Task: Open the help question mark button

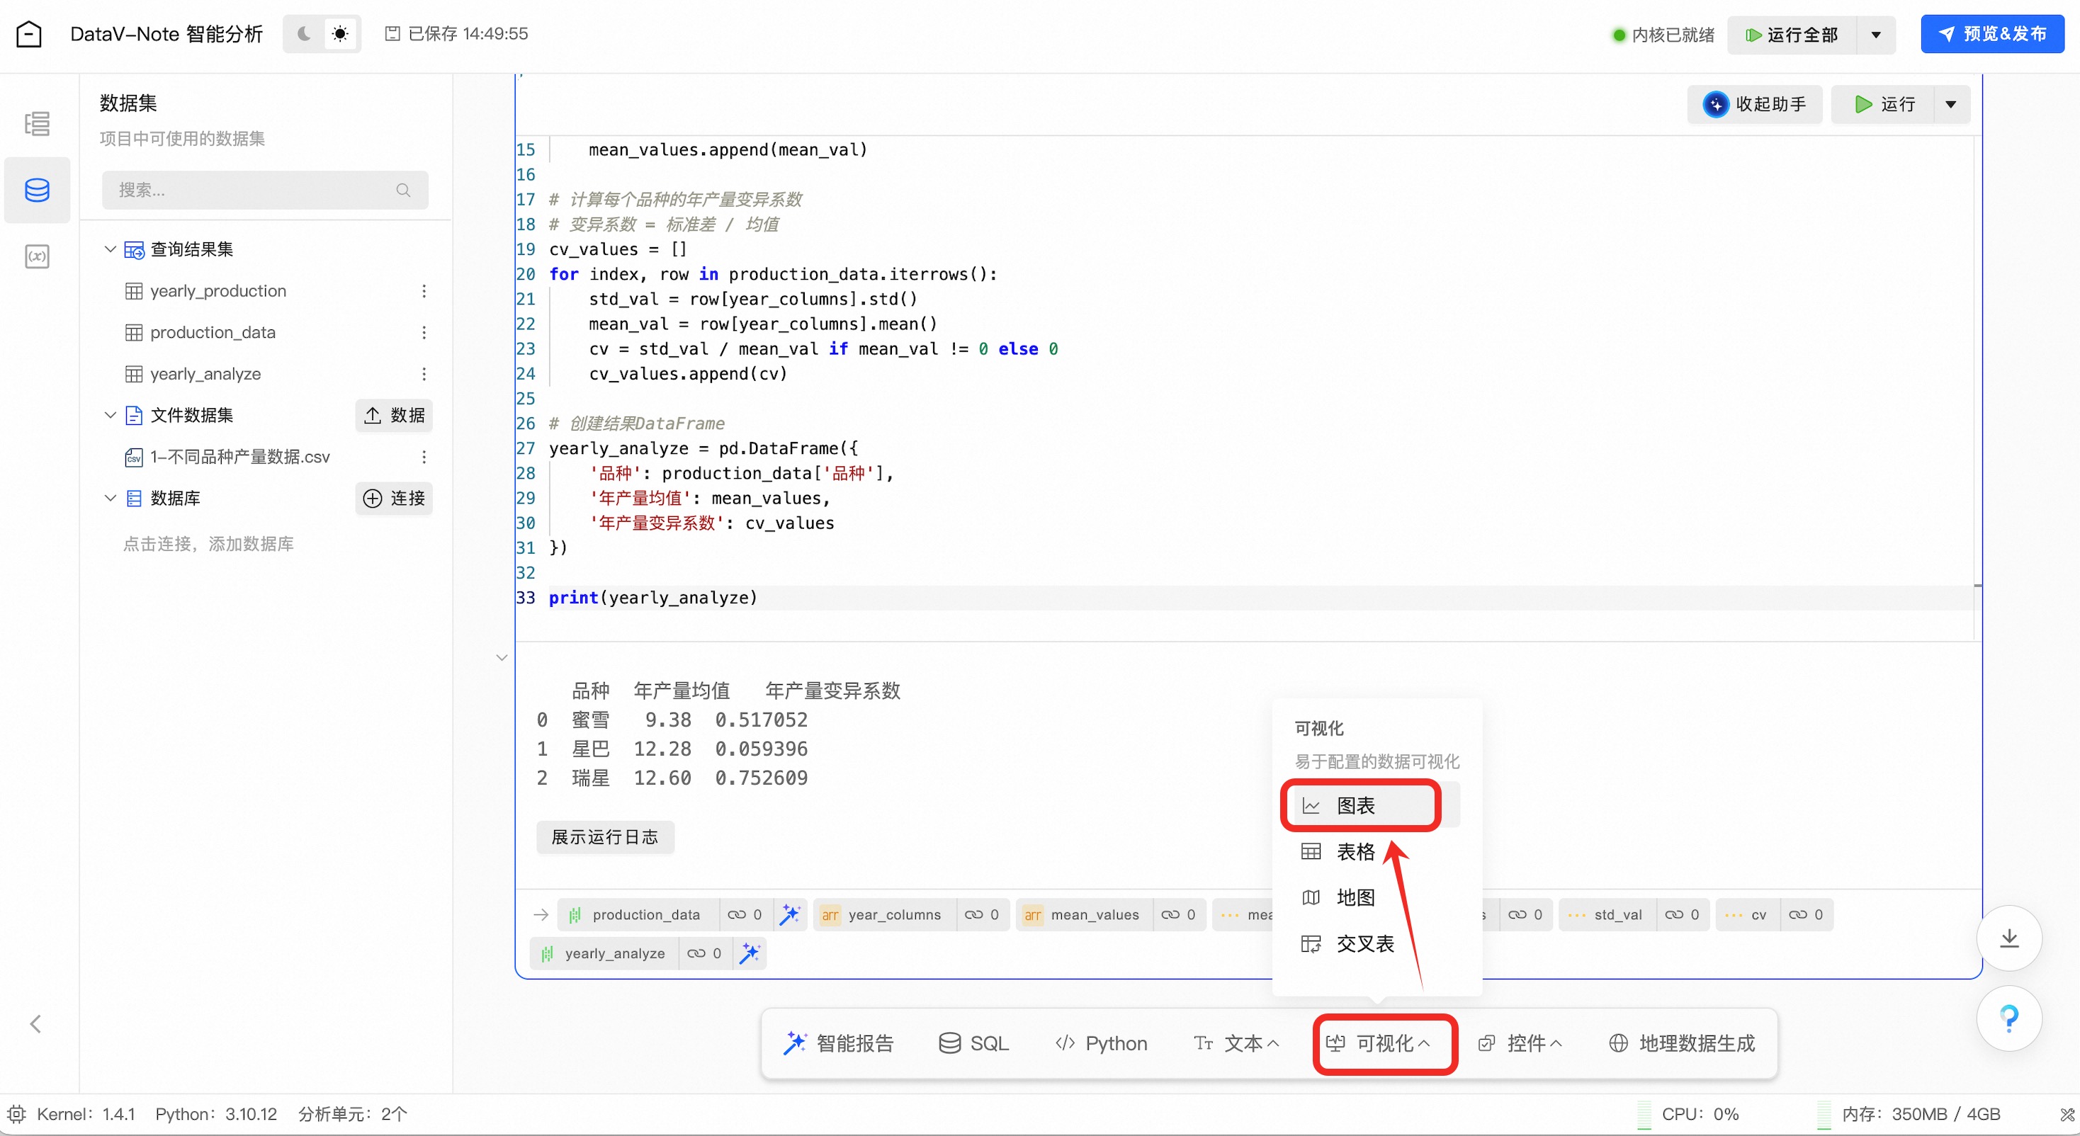Action: [x=2008, y=1018]
